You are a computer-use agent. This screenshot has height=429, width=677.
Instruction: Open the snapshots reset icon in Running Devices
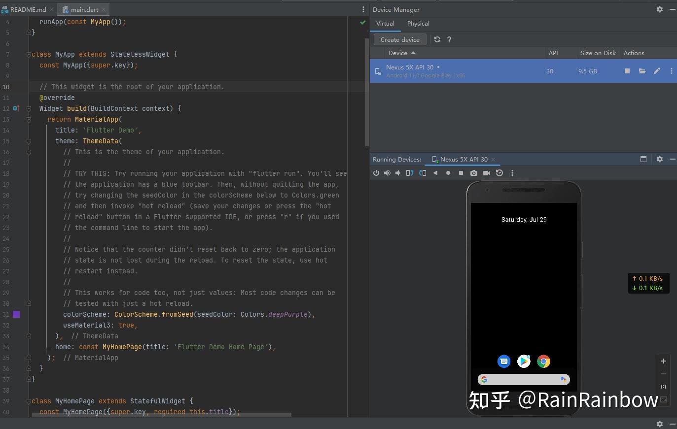coord(499,173)
